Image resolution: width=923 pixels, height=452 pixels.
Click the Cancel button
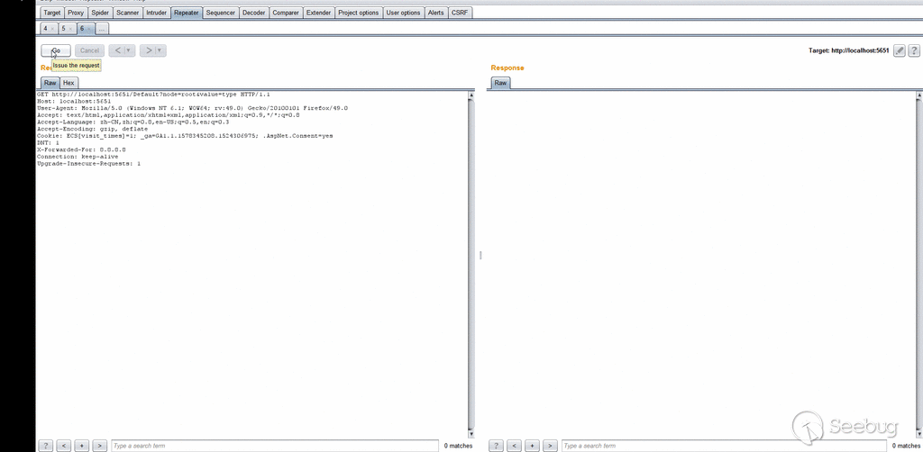[x=89, y=51]
